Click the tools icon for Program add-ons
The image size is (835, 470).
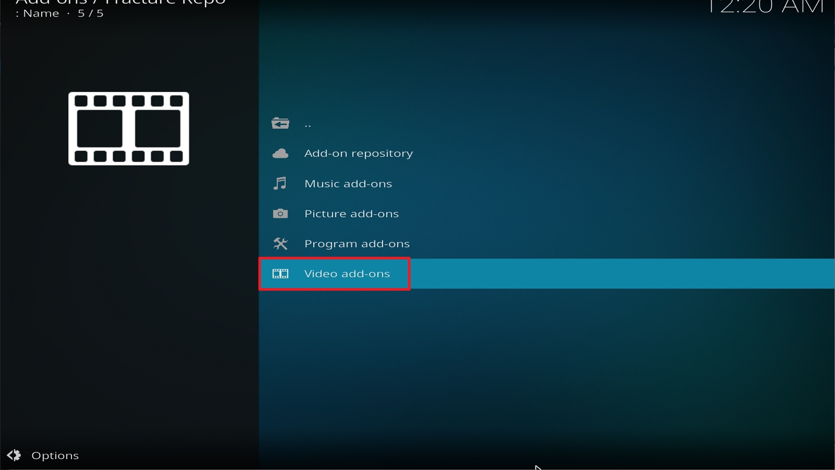[280, 243]
